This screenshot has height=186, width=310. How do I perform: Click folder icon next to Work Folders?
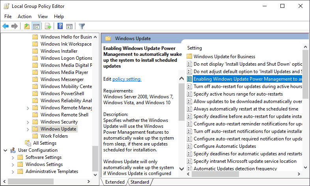coord(35,136)
